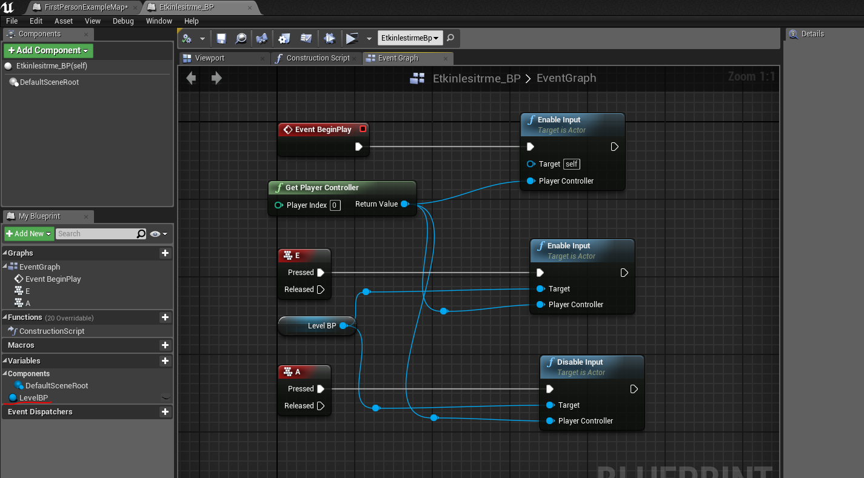Add a new variable with plus icon
This screenshot has height=478, width=864.
pos(165,360)
